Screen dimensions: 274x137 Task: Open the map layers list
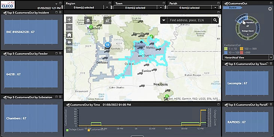(x=88, y=21)
